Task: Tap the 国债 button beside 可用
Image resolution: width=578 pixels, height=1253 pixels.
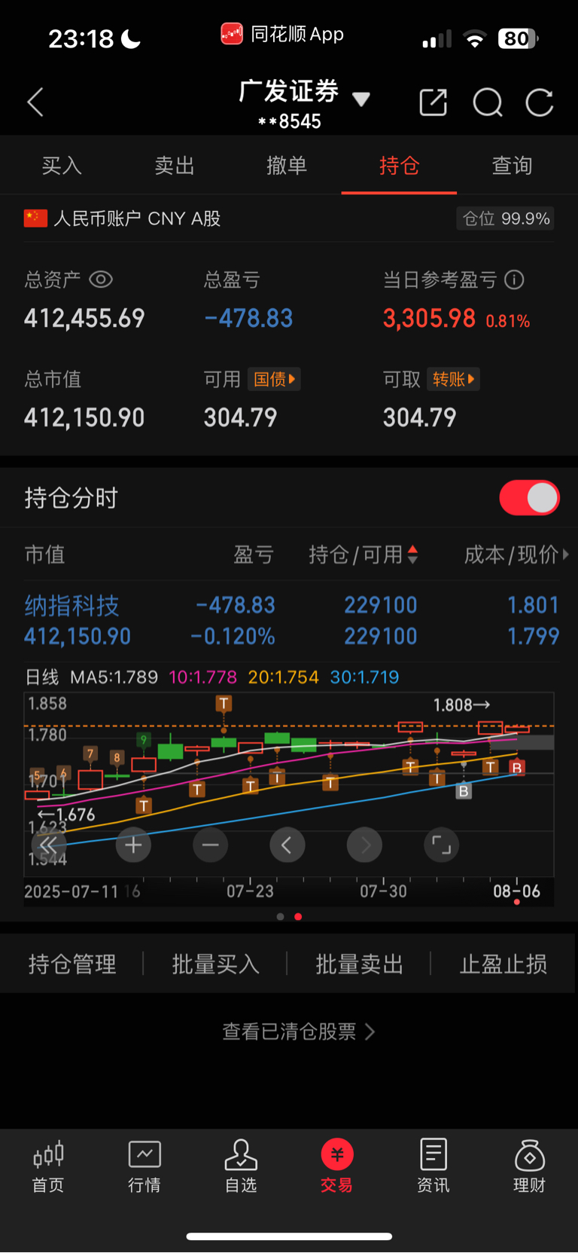Action: coord(274,379)
